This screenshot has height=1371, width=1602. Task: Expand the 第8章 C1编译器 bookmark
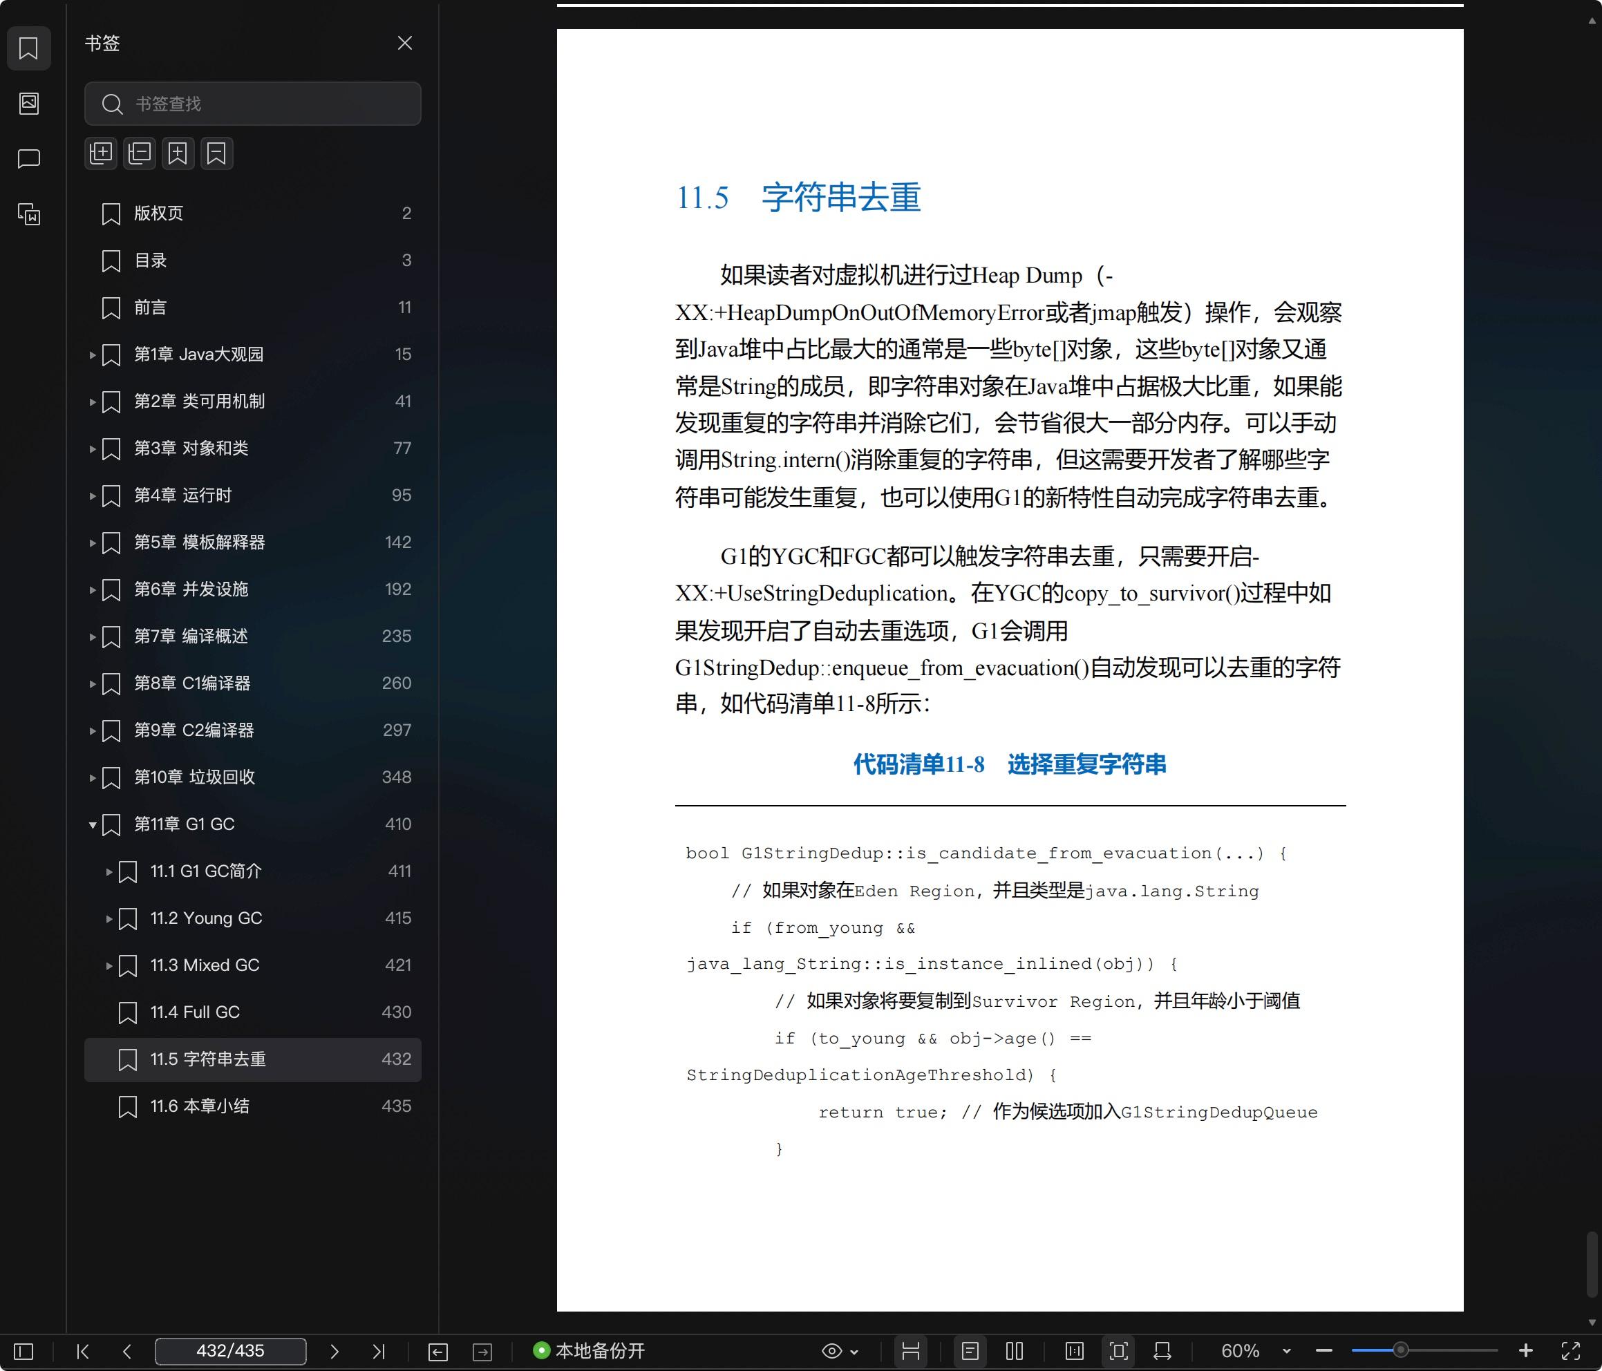[x=92, y=683]
